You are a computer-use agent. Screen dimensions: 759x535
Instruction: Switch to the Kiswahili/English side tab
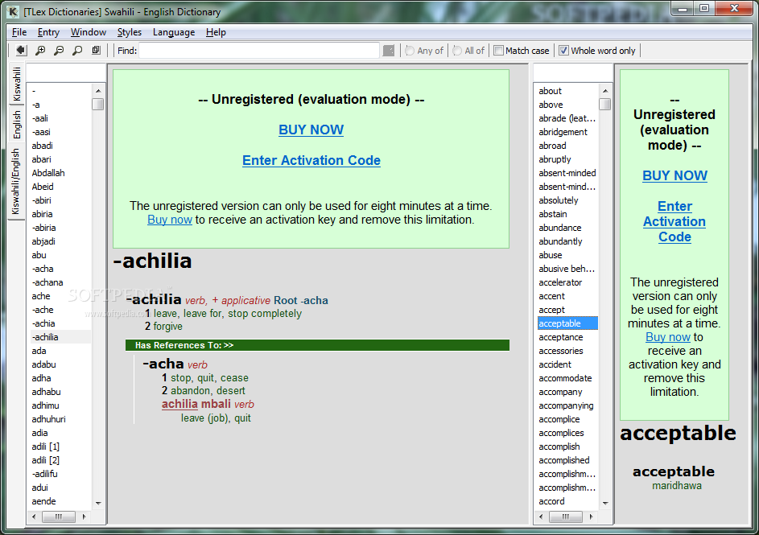pos(16,181)
